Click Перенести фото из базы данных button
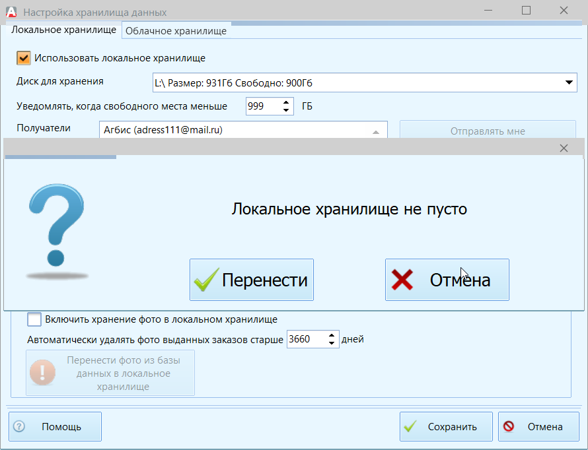588x450 pixels. [110, 373]
